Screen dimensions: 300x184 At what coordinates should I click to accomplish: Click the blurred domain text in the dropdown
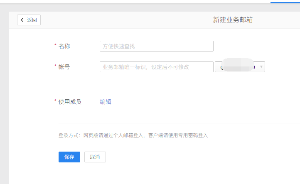pyautogui.click(x=238, y=66)
